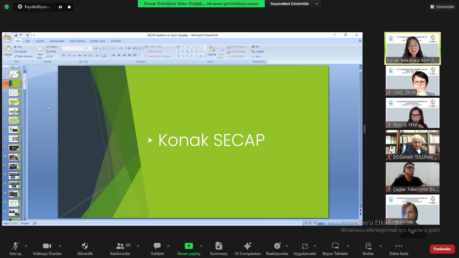The image size is (459, 258).
Task: Toggle camera with Videoyu Durdur
Action: pyautogui.click(x=47, y=249)
